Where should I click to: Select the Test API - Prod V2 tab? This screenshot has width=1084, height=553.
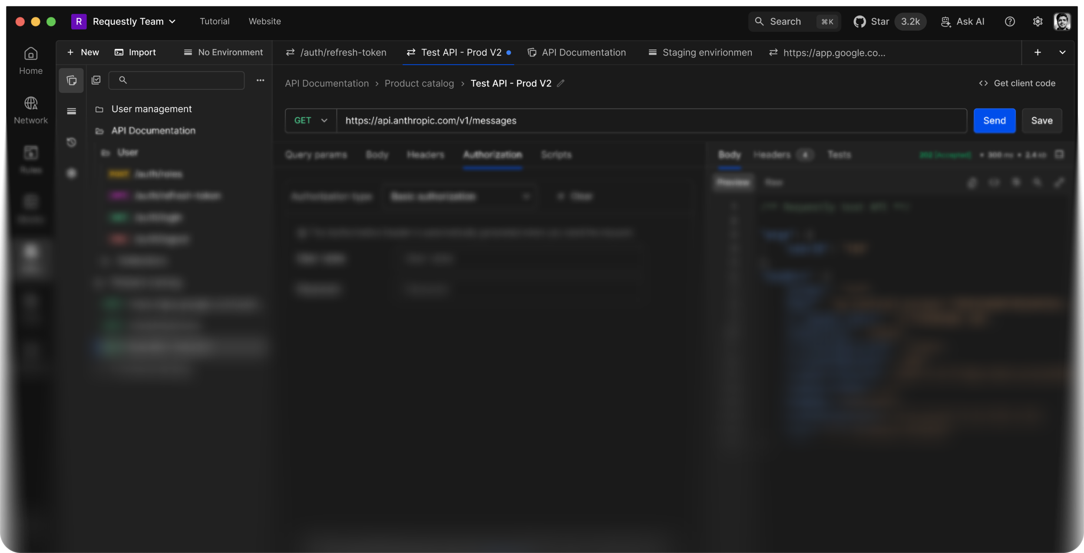pyautogui.click(x=458, y=53)
